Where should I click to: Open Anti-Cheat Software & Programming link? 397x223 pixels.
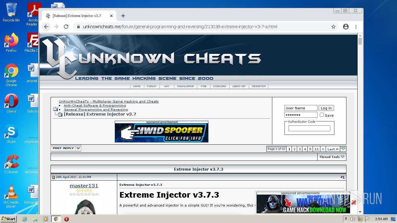95,106
